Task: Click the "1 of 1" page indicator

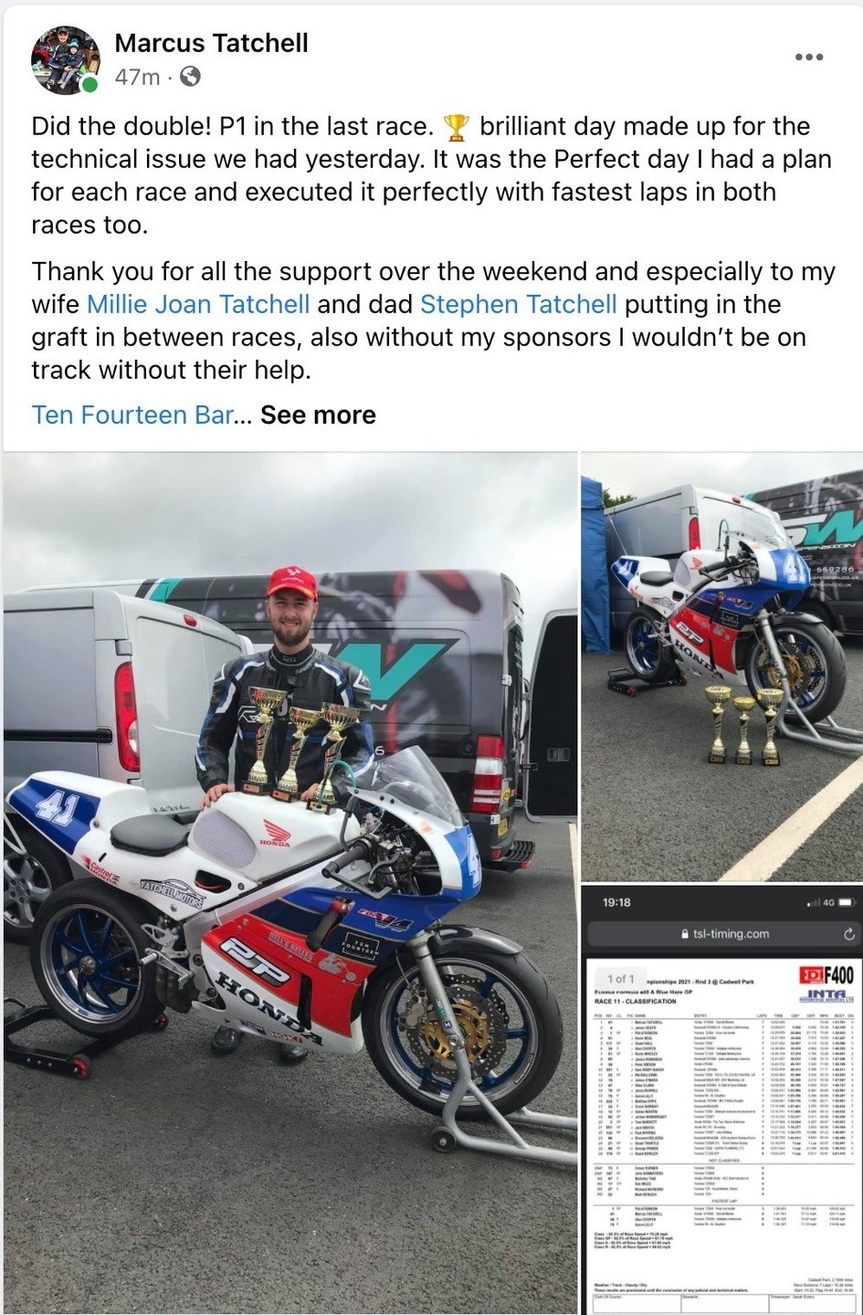Action: [x=621, y=978]
